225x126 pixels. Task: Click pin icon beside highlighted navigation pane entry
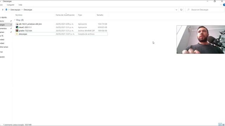[x=11, y=25]
